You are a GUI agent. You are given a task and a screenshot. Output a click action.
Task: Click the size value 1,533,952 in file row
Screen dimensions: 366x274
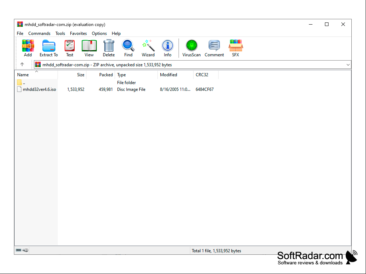pyautogui.click(x=76, y=89)
